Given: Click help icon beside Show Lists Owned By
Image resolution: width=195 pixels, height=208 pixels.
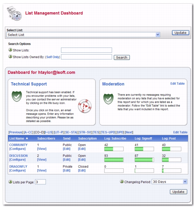Looking at the screenshot, I should (10, 57).
